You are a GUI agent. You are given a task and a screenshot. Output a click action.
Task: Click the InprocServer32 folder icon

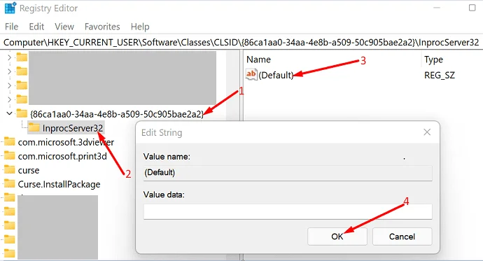coord(34,127)
